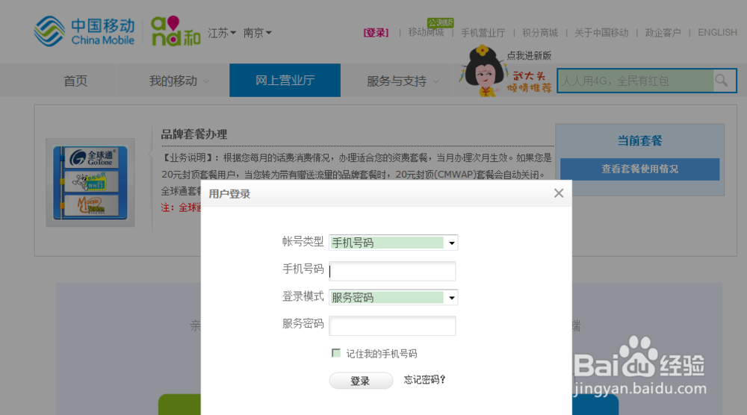
Task: Toggle 记住我的手机号码 checkbox
Action: 336,352
